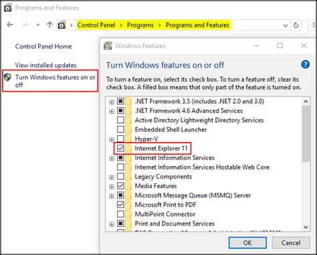
Task: Expand Media Features tree node
Action: pyautogui.click(x=112, y=187)
